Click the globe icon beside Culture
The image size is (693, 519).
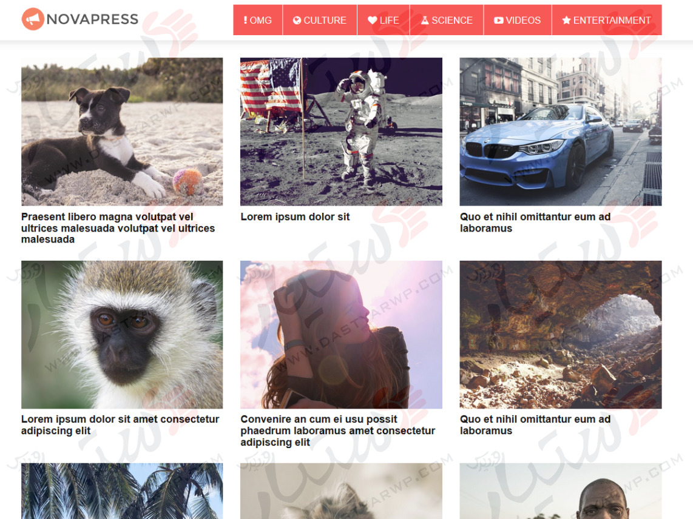pyautogui.click(x=297, y=21)
